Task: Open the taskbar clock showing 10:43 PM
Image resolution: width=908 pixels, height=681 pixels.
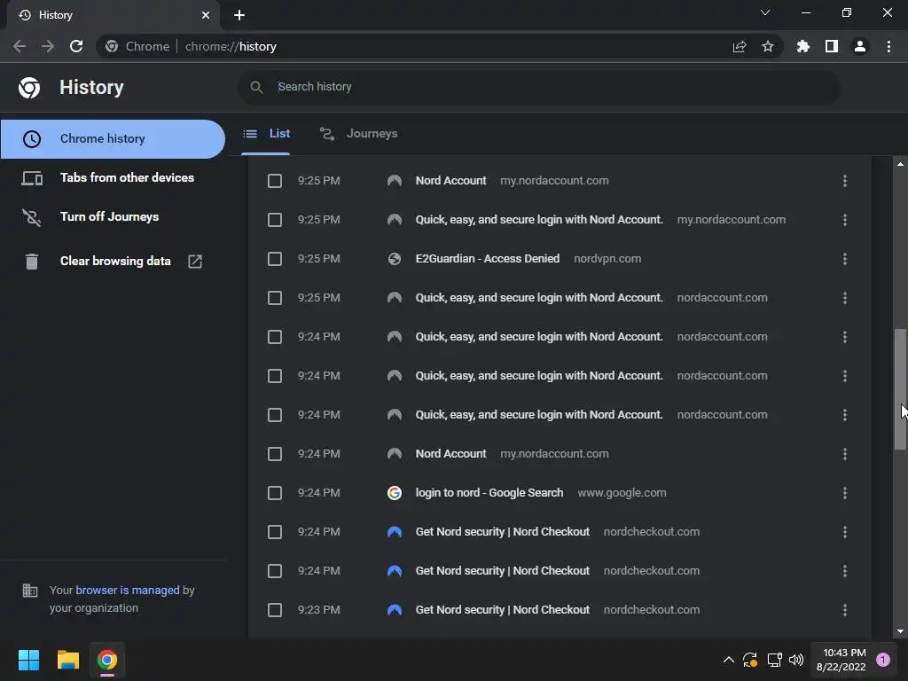Action: point(843,660)
